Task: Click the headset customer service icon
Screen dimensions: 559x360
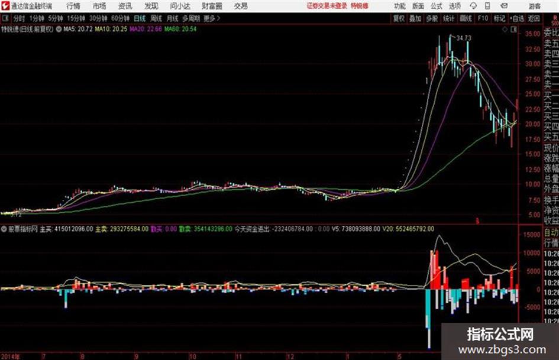Action: (473, 6)
